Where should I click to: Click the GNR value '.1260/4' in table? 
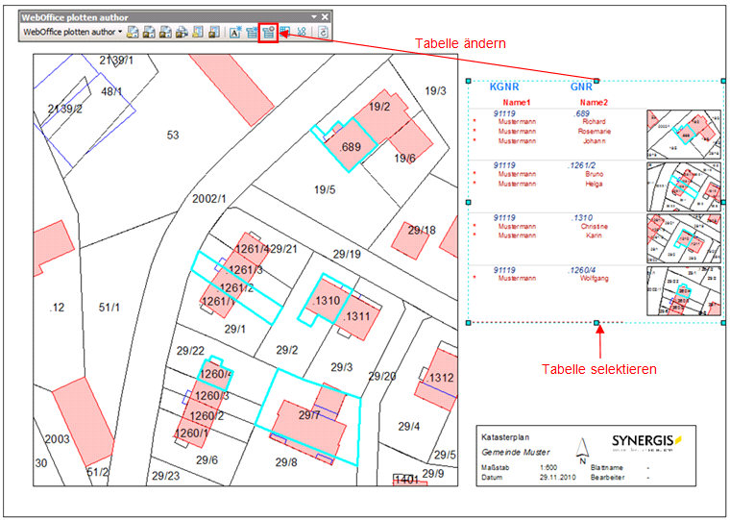581,270
